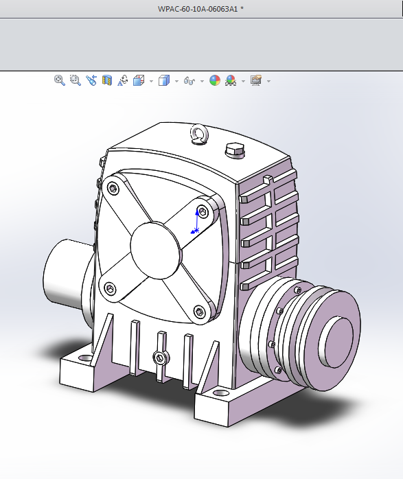Click the Edit Appearance color ball

215,80
